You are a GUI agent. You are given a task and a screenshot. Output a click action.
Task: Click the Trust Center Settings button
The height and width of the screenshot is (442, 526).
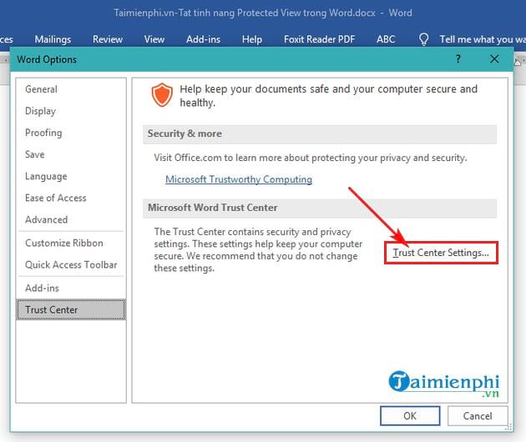click(x=441, y=253)
